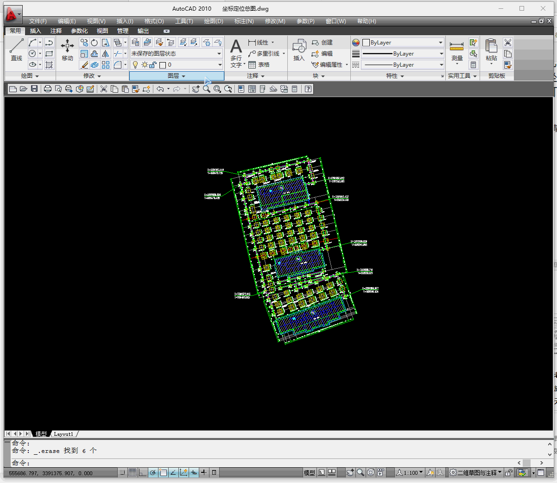Viewport: 557px width, 483px height.
Task: Open the lineweight ByLayer dropdown
Action: [403, 54]
